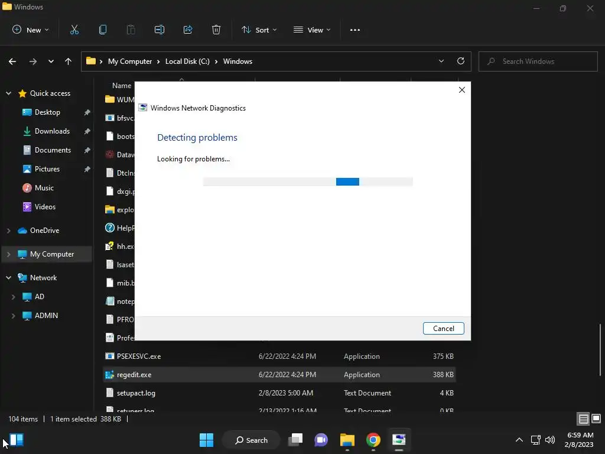The width and height of the screenshot is (605, 454).
Task: Open recent locations dropdown arrow
Action: pos(51,61)
